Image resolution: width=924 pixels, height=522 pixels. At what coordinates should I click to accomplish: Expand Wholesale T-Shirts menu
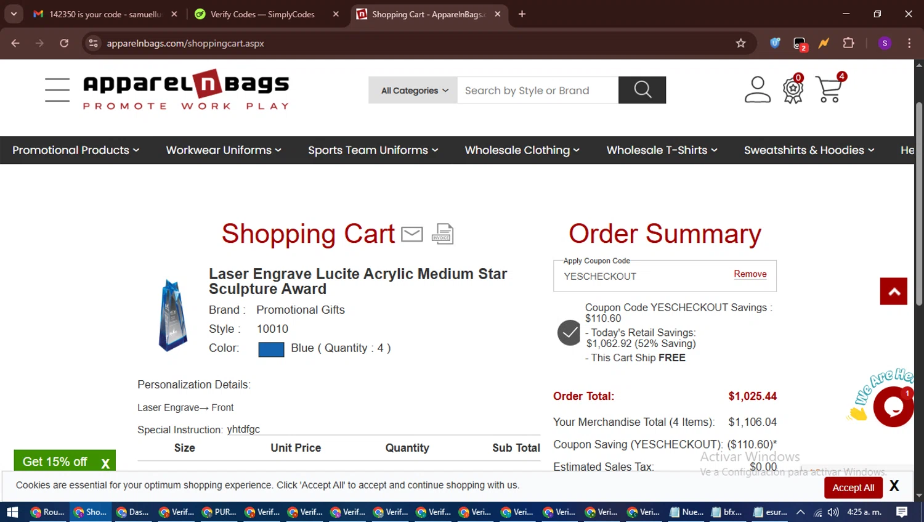coord(662,150)
